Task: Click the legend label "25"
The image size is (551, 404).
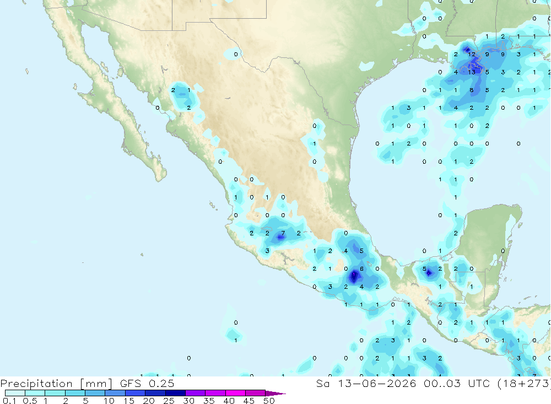Action: pos(169,401)
